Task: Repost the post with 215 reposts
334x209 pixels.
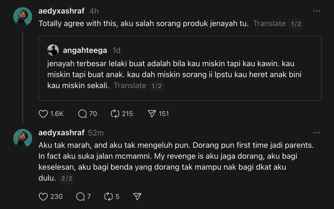Action: click(115, 114)
